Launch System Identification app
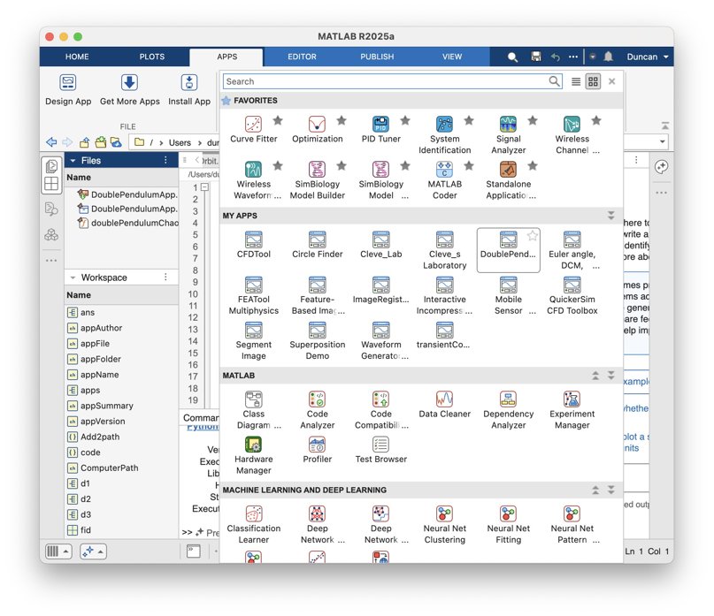 444,135
